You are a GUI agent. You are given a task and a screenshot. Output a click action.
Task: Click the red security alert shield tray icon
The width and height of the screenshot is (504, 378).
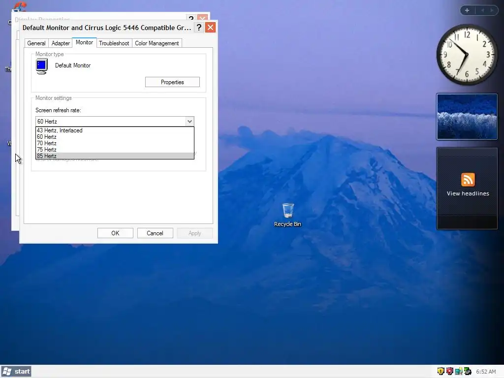coord(450,371)
